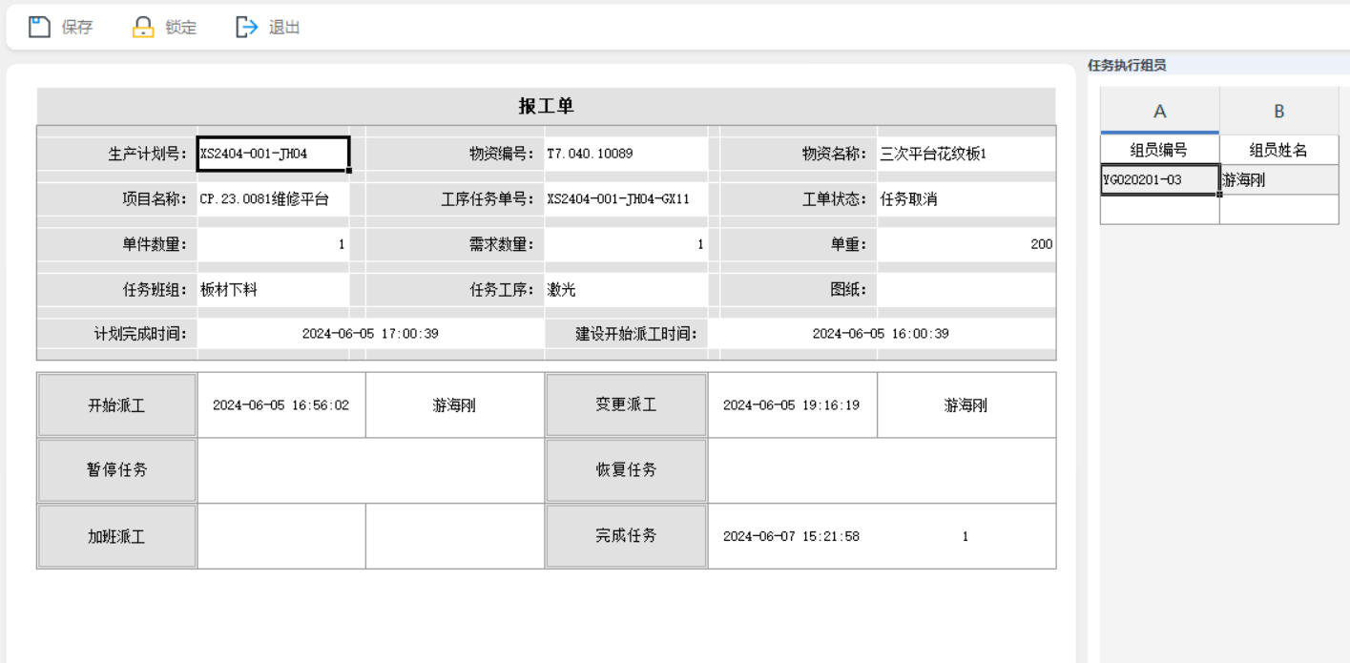Click the 任务工序 field showing 激光
This screenshot has width=1350, height=663.
pos(625,291)
